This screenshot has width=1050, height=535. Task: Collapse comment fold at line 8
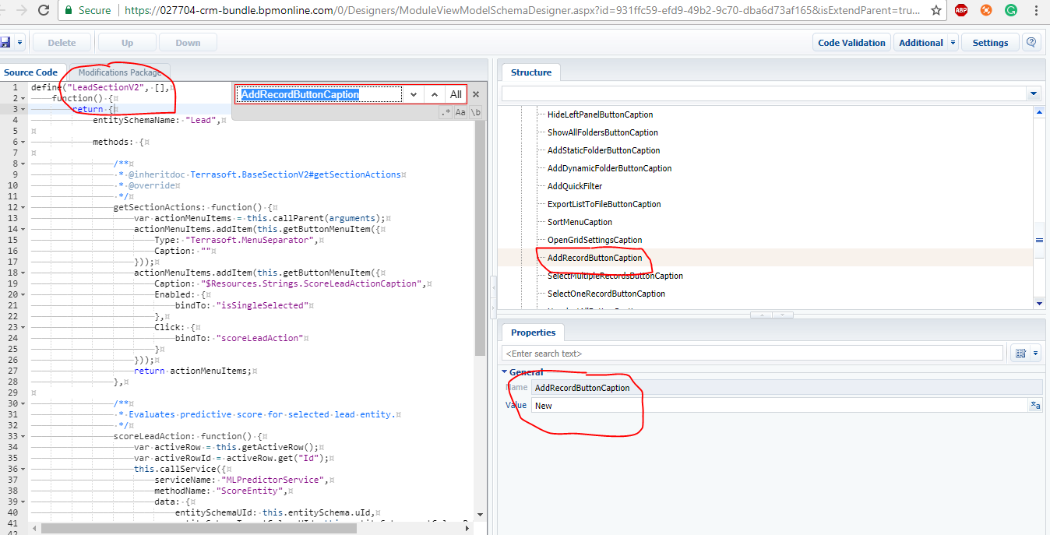click(x=23, y=164)
